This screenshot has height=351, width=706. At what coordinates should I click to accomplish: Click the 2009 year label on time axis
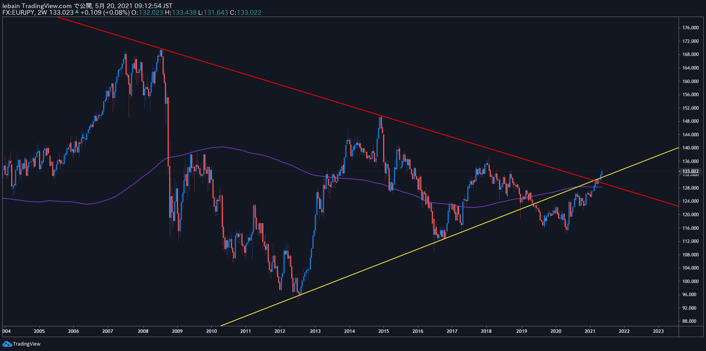click(177, 331)
